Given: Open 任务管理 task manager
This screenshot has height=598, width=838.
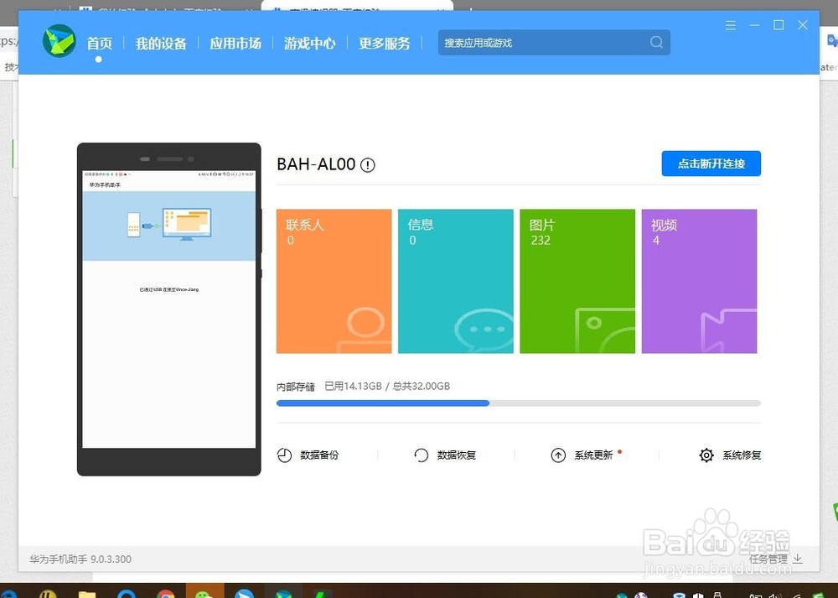Looking at the screenshot, I should pos(768,559).
